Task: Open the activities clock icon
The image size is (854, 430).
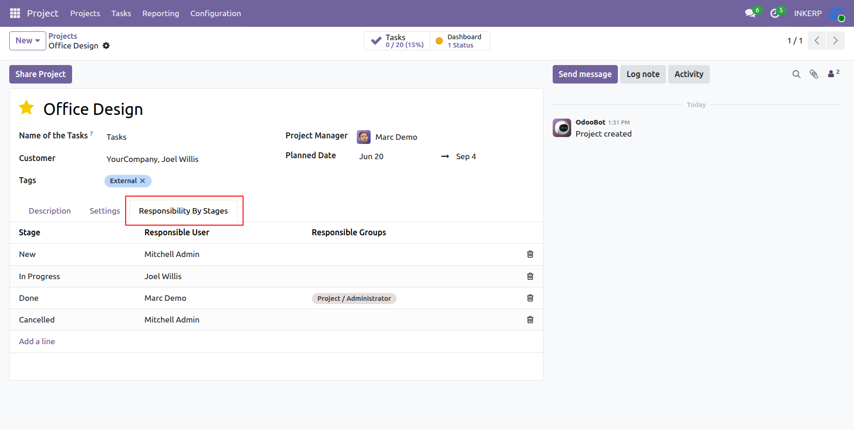Action: tap(775, 13)
